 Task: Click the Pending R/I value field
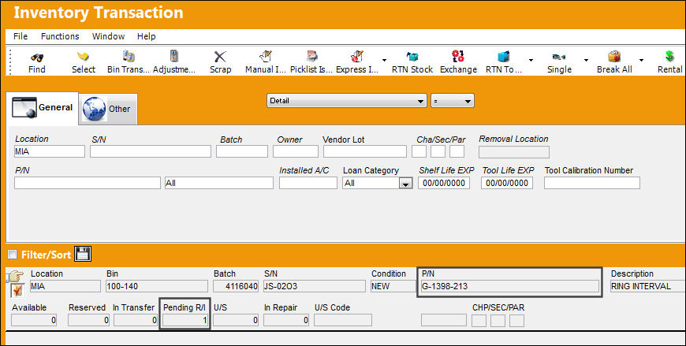click(185, 320)
